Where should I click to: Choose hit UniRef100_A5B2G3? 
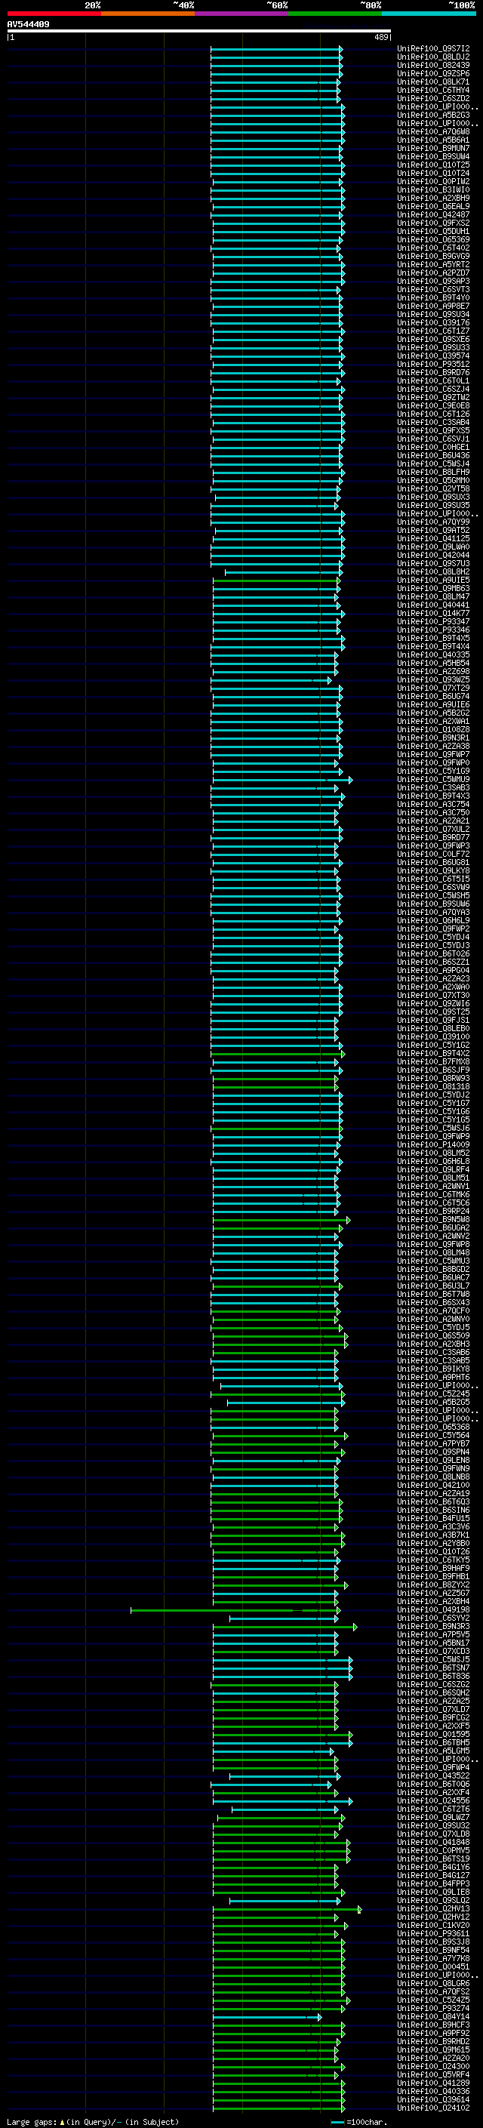(x=433, y=115)
